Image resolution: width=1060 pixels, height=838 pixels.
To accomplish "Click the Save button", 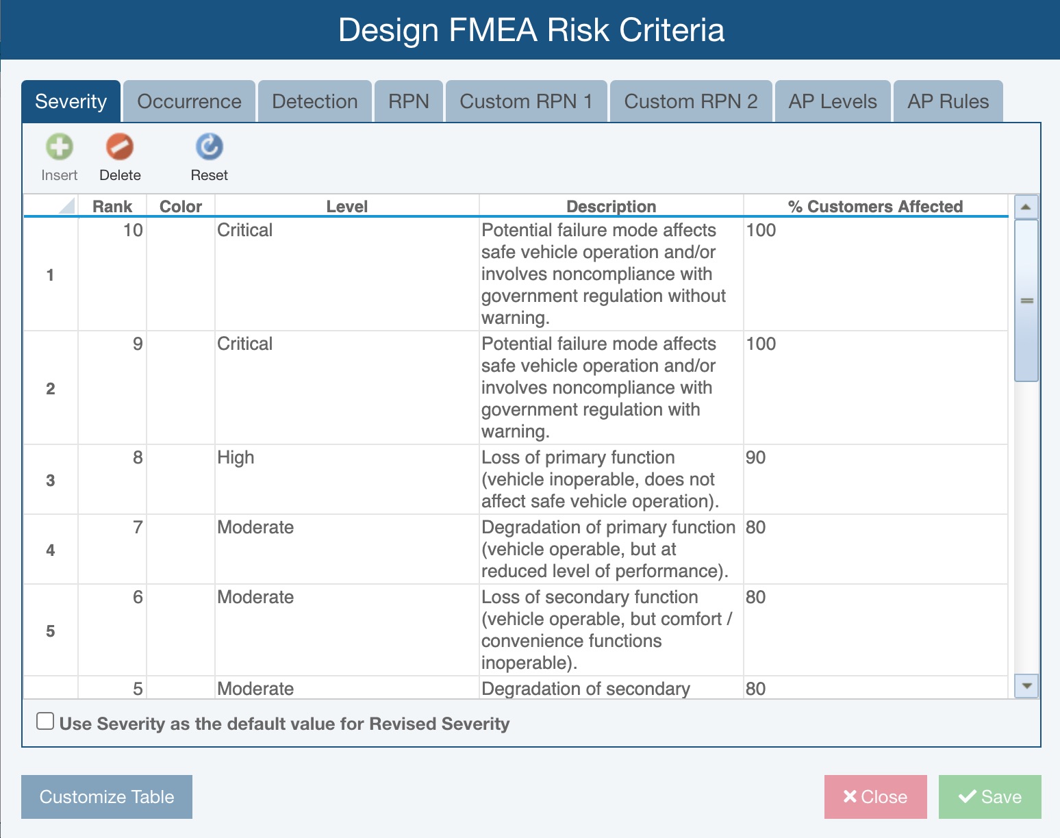I will (989, 797).
